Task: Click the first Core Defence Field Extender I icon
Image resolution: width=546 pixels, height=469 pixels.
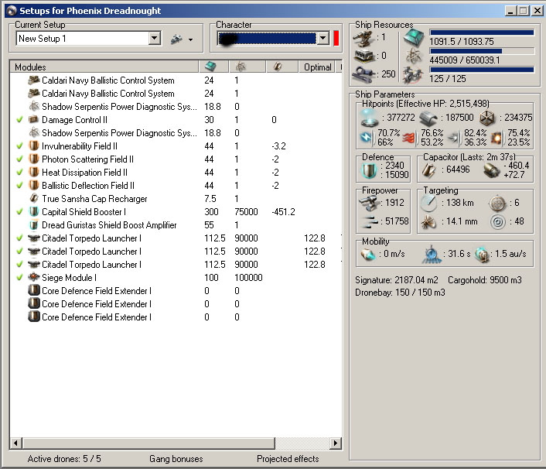Action: coord(34,291)
